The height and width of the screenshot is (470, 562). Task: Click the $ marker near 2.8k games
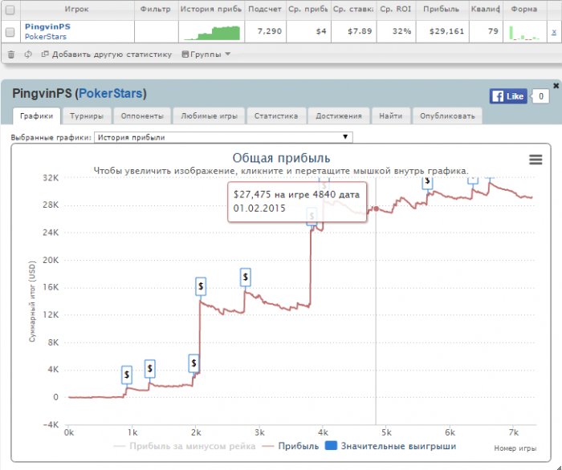(246, 277)
